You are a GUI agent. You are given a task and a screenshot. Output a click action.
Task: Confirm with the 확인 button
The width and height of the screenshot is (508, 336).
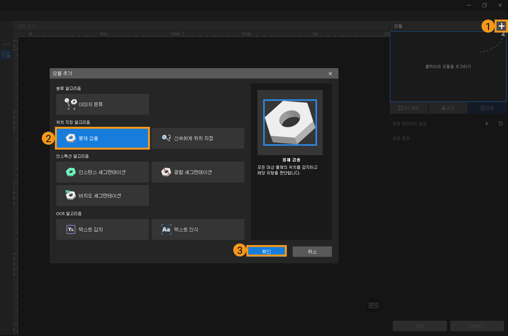point(267,251)
